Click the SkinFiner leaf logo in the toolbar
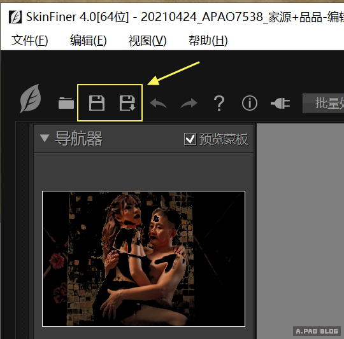The image size is (344, 339). coord(31,99)
